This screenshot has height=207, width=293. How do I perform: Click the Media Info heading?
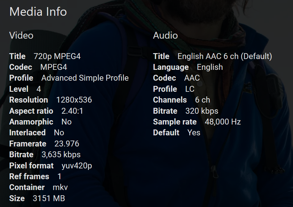(38, 12)
